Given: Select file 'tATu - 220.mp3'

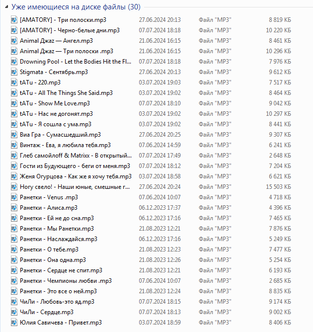Looking at the screenshot, I should click(x=40, y=83).
